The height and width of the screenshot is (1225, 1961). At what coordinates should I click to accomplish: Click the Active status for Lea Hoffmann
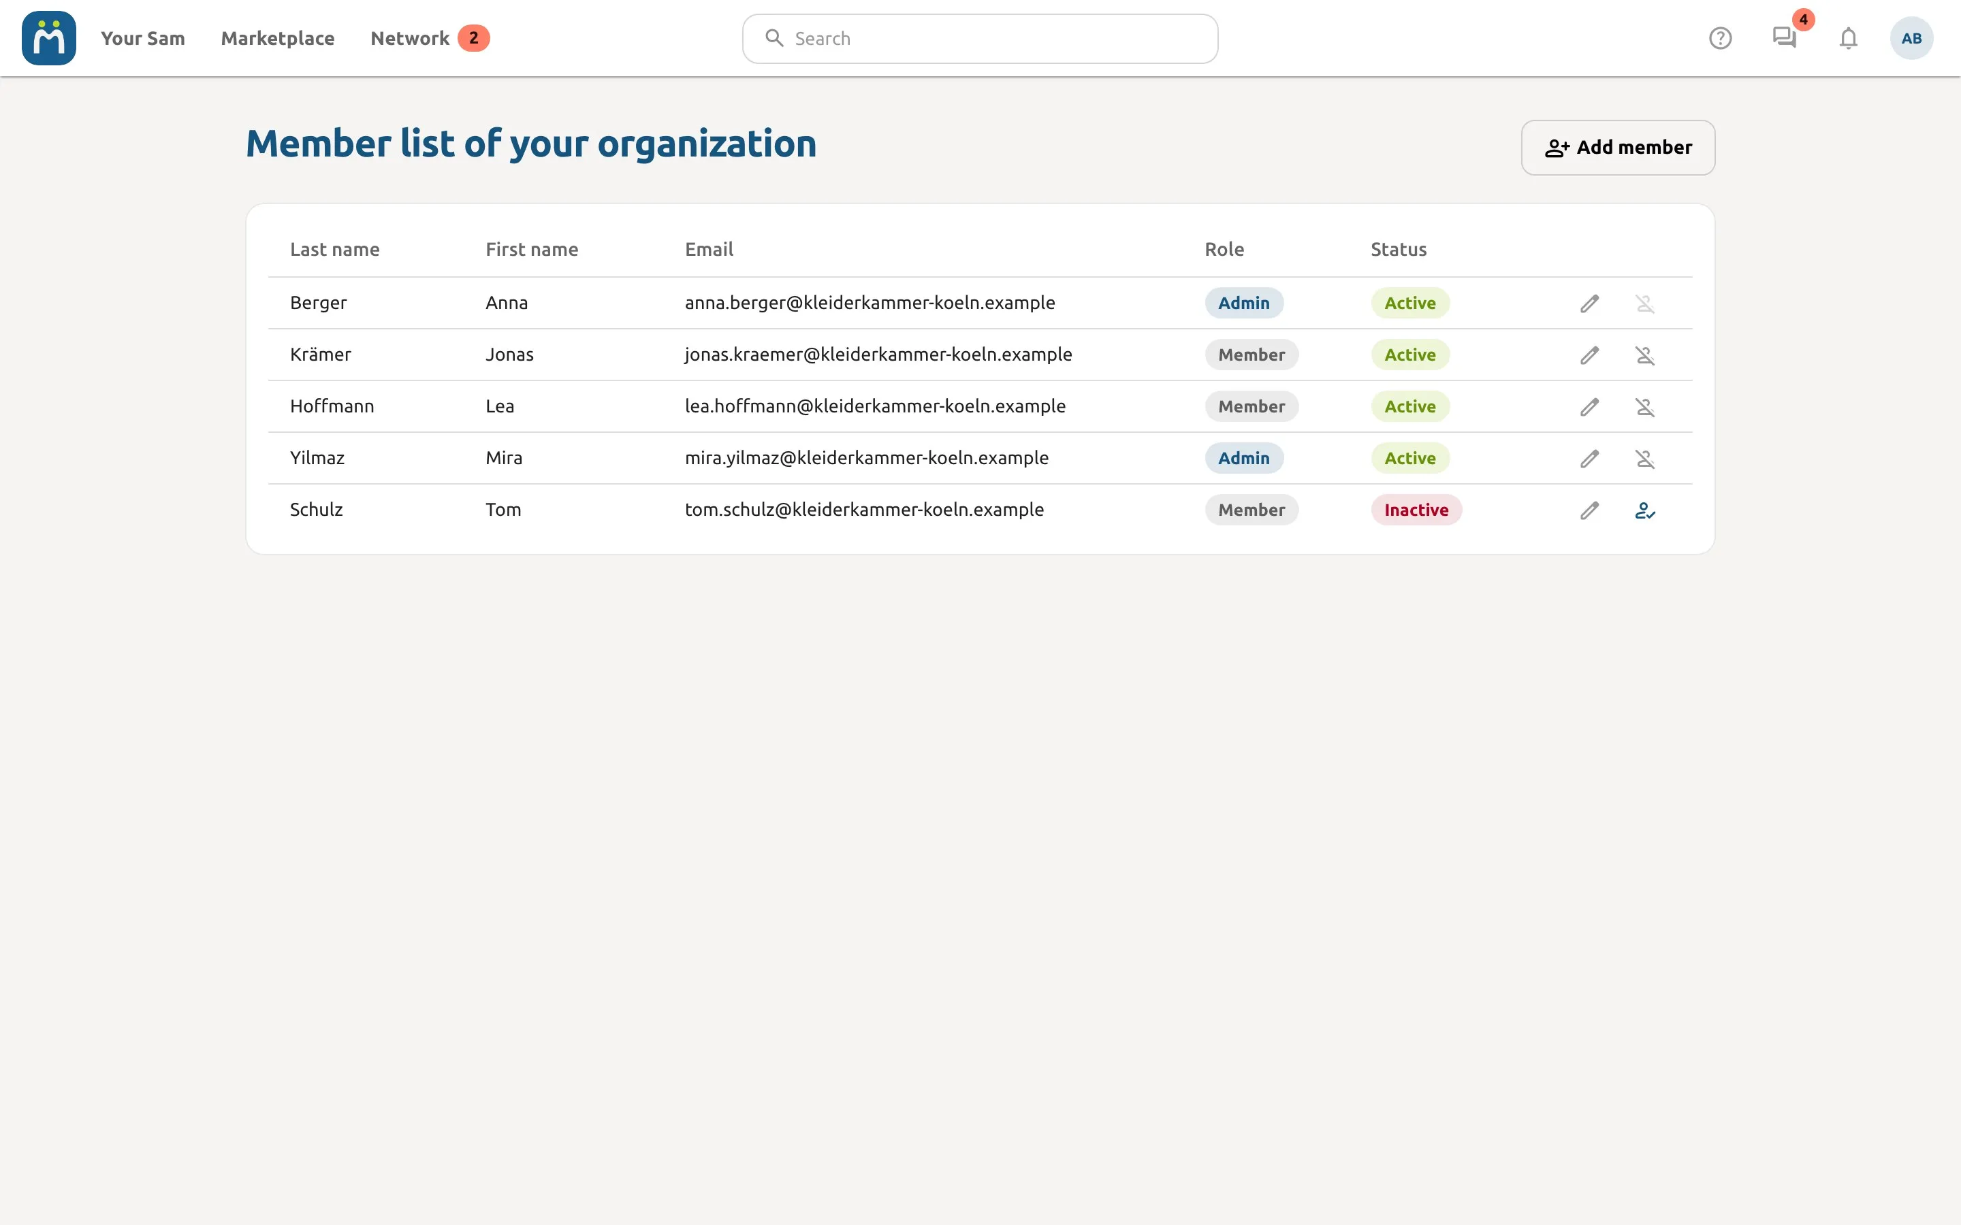coord(1410,407)
